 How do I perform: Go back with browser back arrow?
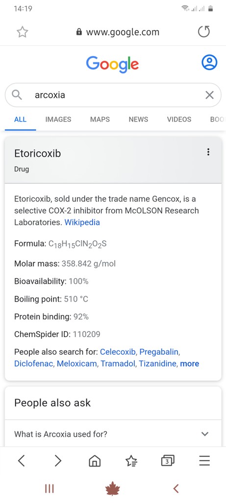(21, 461)
